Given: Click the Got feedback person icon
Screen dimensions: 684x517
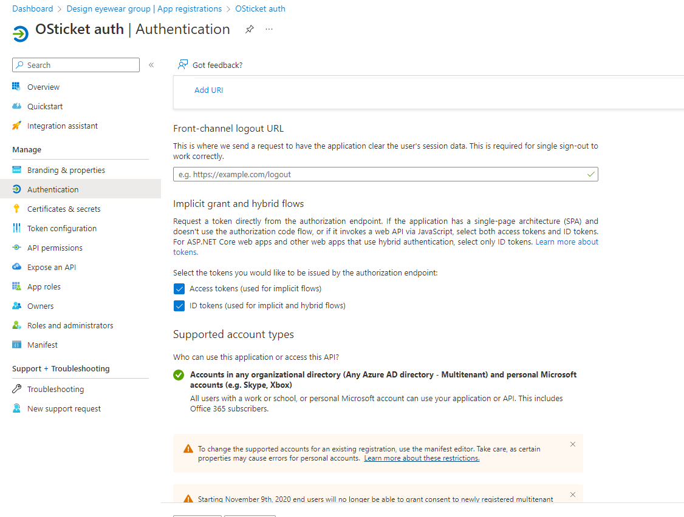Looking at the screenshot, I should tap(183, 64).
